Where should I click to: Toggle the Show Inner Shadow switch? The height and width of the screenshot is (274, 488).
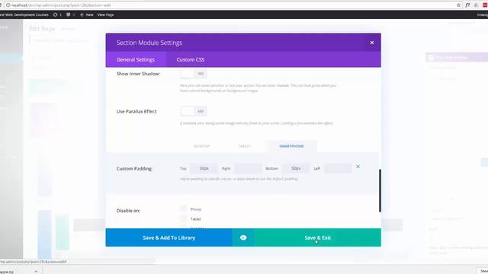193,74
